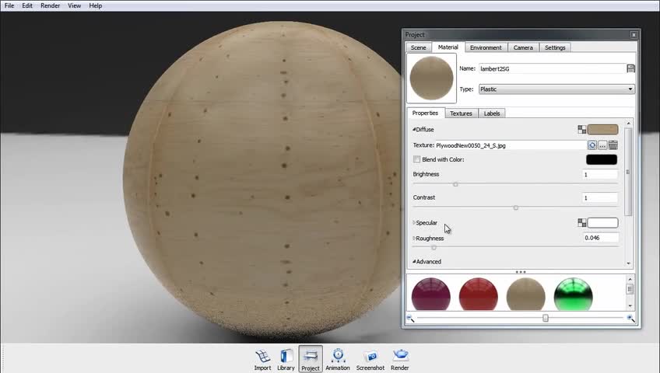Click the Diffuse texture map icon
The height and width of the screenshot is (373, 660).
[x=581, y=129]
